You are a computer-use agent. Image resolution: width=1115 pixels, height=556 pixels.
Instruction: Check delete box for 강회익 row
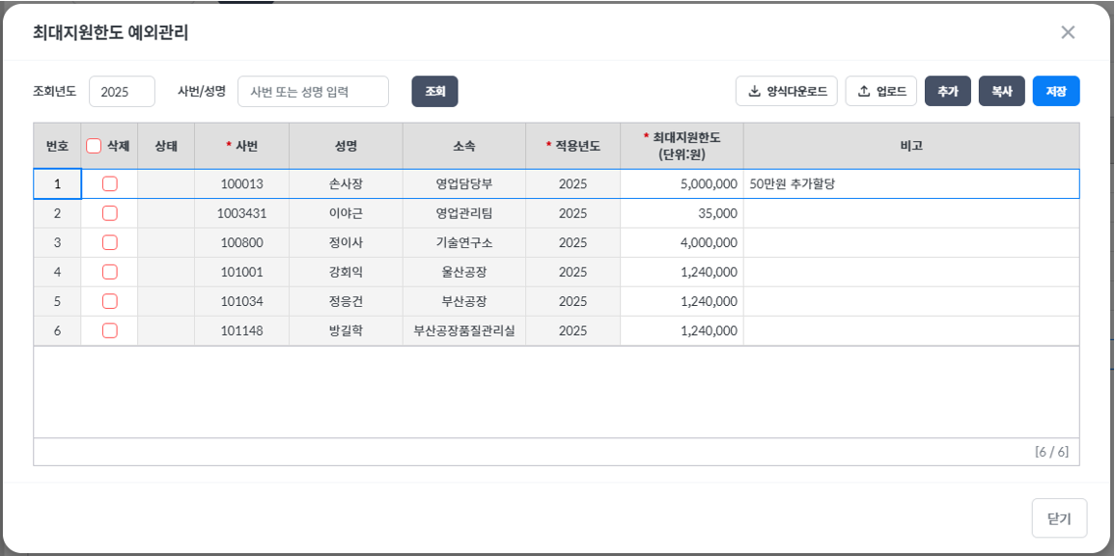pos(109,271)
